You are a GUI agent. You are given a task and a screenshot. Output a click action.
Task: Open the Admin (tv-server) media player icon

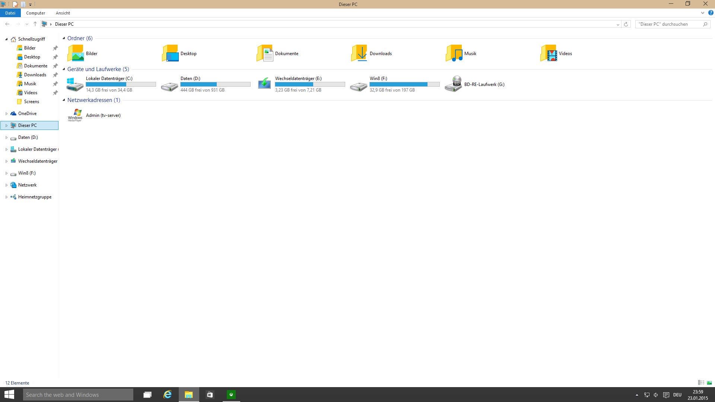[x=75, y=115]
